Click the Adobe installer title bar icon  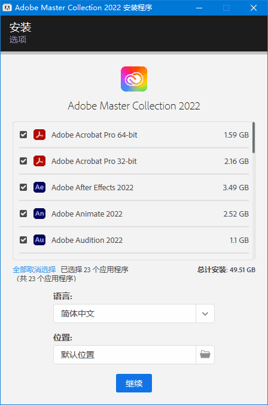coord(7,8)
